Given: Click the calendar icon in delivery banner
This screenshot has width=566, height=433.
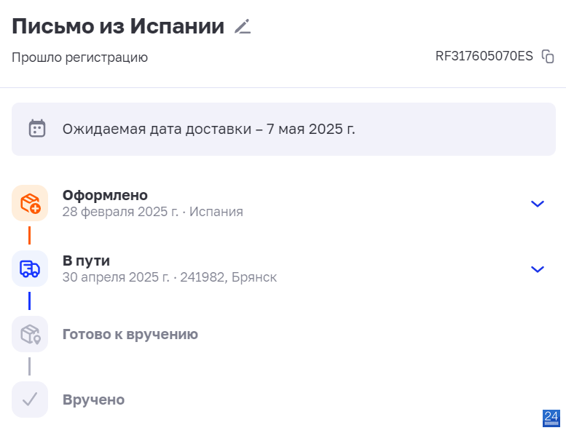Looking at the screenshot, I should click(37, 129).
